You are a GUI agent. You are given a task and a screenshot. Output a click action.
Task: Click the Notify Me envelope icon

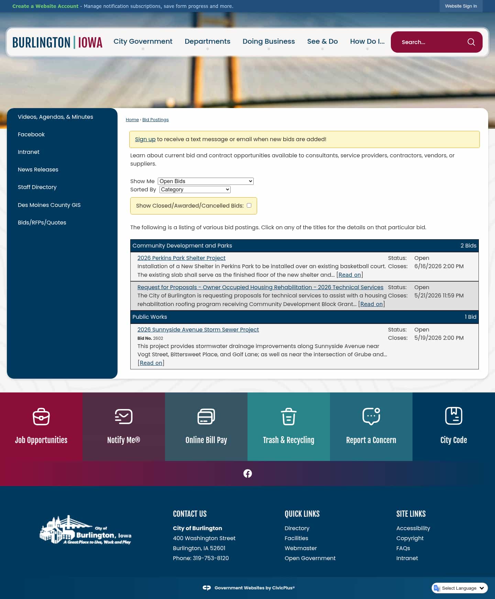tap(124, 417)
